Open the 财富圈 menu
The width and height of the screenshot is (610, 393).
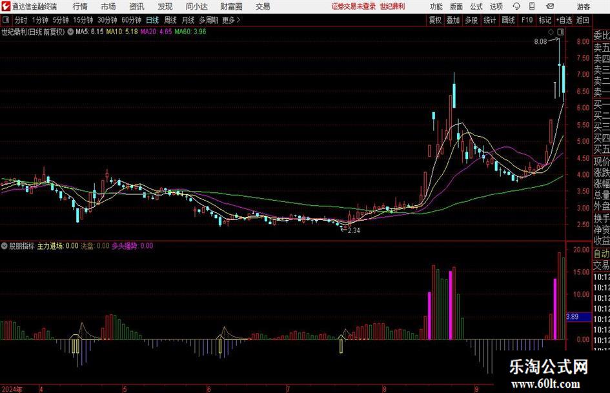pyautogui.click(x=231, y=6)
